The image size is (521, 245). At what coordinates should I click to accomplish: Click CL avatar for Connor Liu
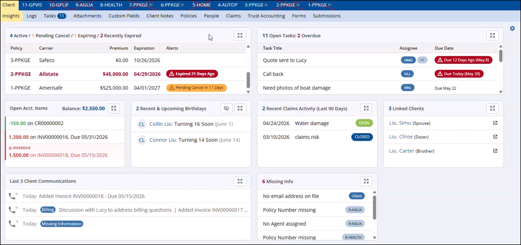(142, 140)
